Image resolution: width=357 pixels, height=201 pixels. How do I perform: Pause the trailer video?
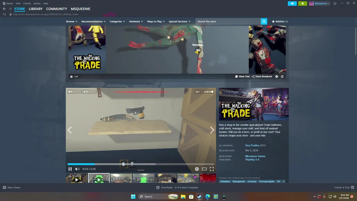pos(70,169)
